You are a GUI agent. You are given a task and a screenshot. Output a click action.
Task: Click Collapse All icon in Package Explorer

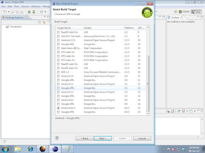click(39, 22)
